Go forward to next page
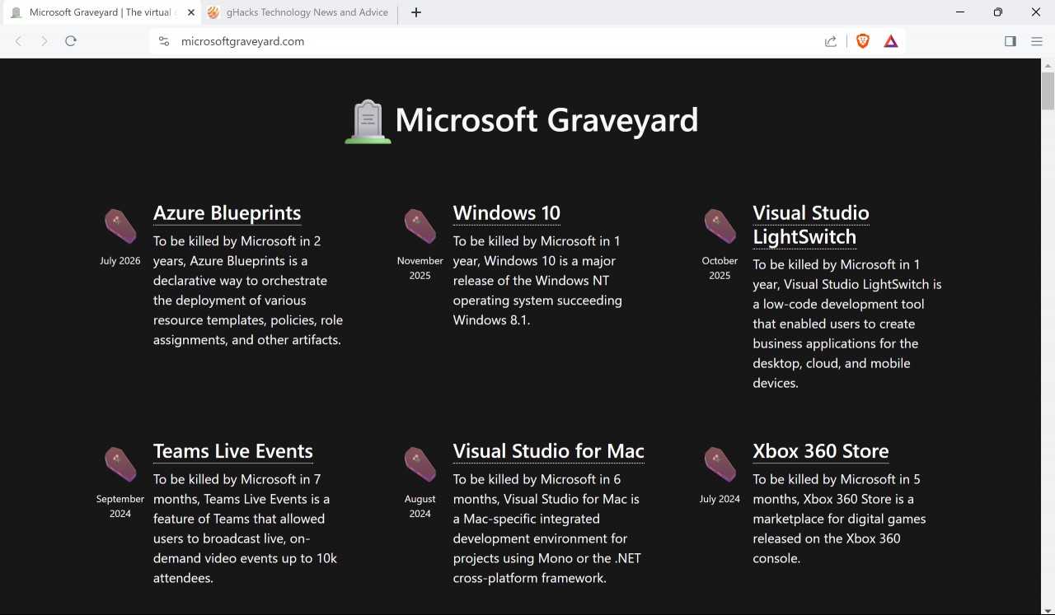The width and height of the screenshot is (1055, 615). [45, 41]
